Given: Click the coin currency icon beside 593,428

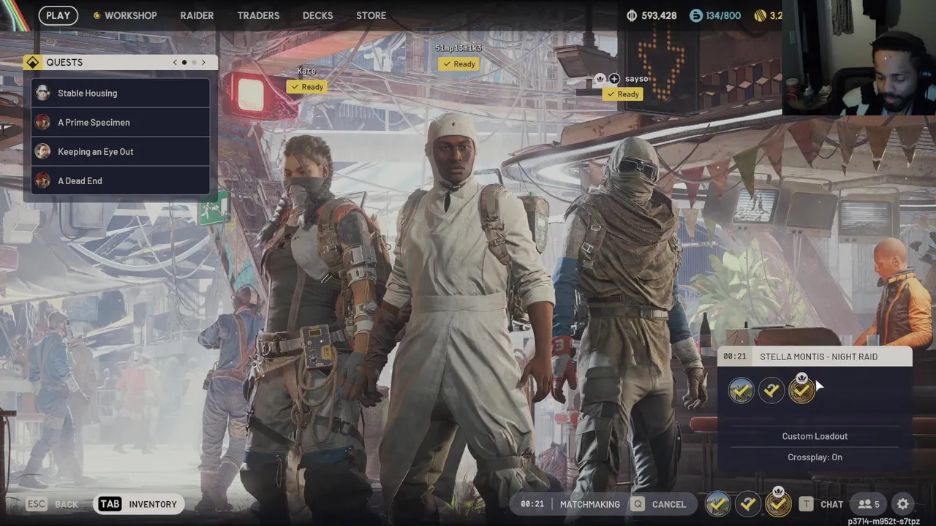Looking at the screenshot, I should [x=633, y=15].
